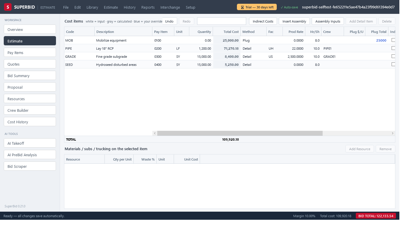Click the Add Resource button
Screen dimensions: 404x231
[x=360, y=149]
